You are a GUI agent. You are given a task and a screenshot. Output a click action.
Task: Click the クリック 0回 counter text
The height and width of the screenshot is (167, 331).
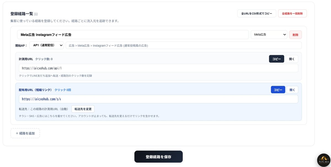(x=63, y=90)
